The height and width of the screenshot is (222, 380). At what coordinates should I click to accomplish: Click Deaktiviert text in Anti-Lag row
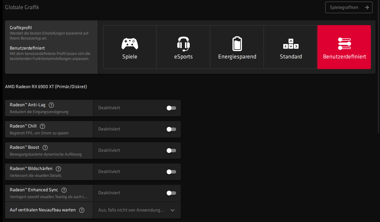pos(109,108)
